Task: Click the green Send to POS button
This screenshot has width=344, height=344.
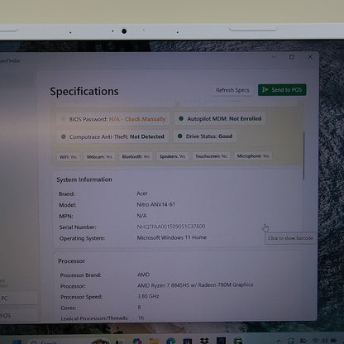Action: pos(282,90)
